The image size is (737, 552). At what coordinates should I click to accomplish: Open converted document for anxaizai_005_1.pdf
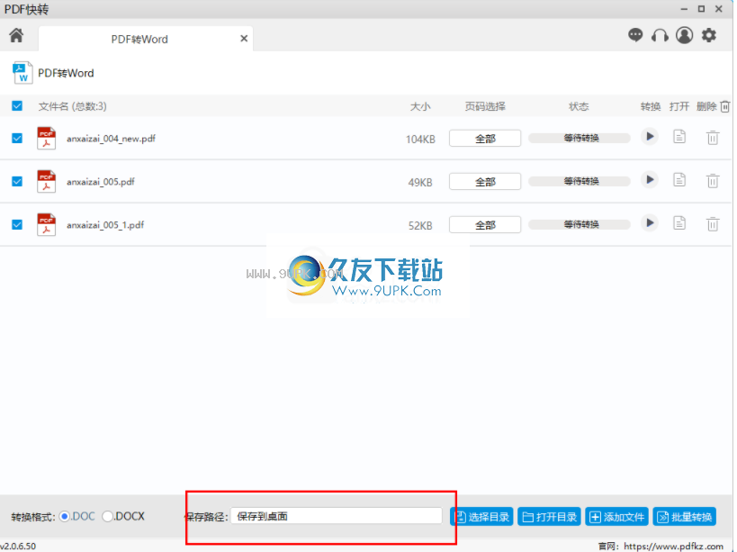pos(679,222)
